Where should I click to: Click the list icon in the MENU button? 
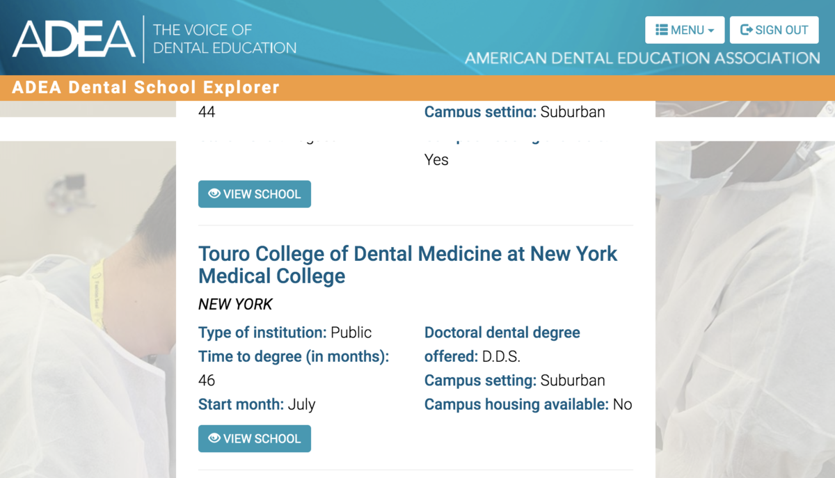click(662, 30)
